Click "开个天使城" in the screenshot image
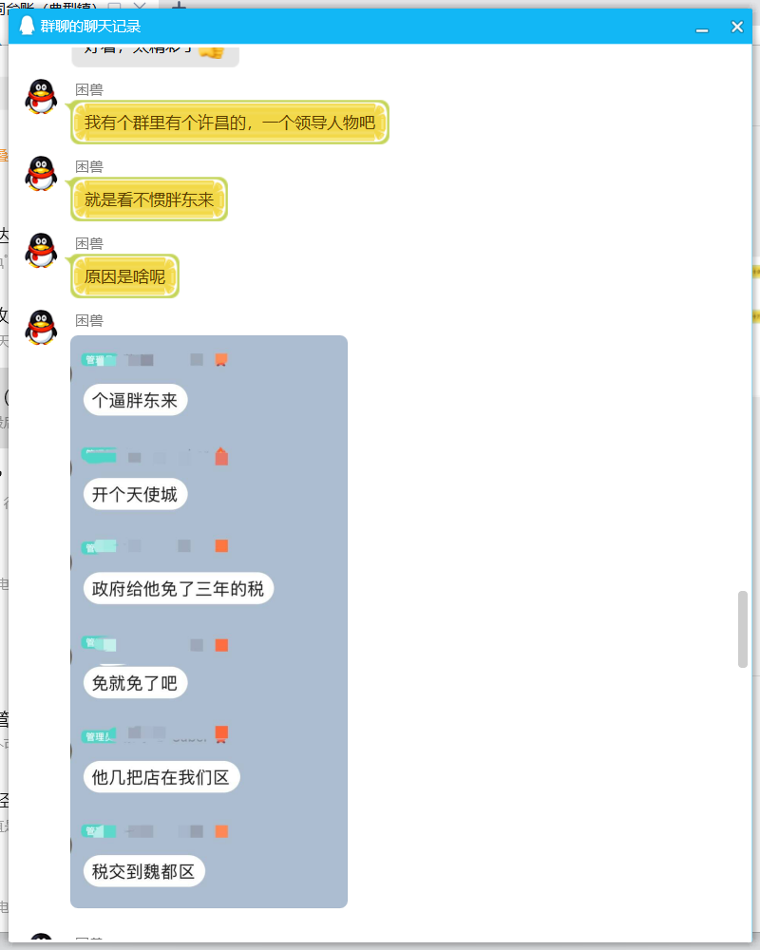Screen dimensions: 760x950 (x=135, y=494)
